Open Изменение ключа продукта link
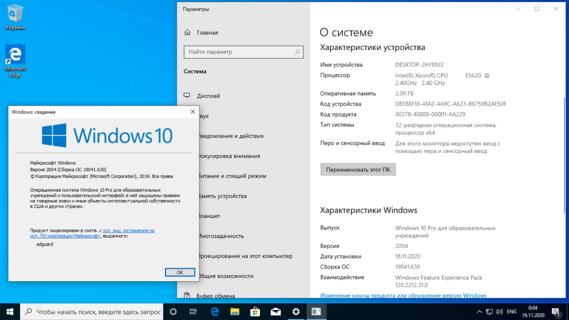 403,296
